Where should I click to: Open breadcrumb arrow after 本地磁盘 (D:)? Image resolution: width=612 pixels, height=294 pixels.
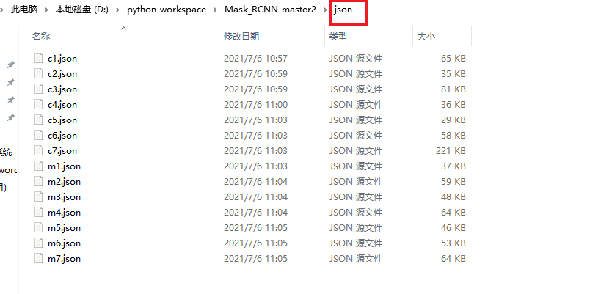click(x=118, y=10)
